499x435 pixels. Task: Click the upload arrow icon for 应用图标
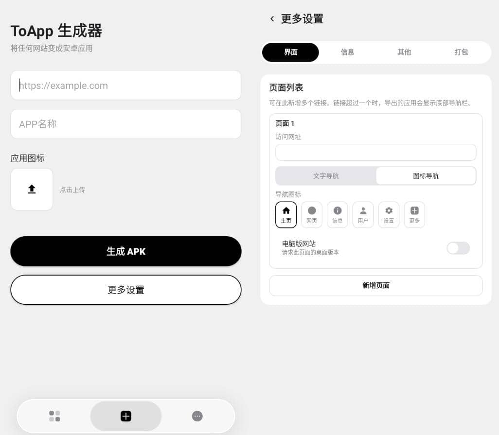click(32, 189)
